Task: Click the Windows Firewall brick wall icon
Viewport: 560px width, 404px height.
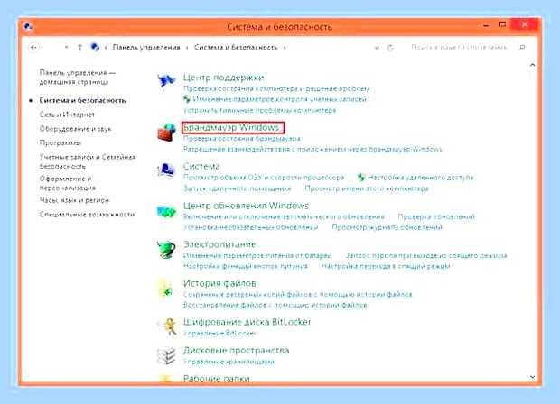Action: (x=166, y=133)
